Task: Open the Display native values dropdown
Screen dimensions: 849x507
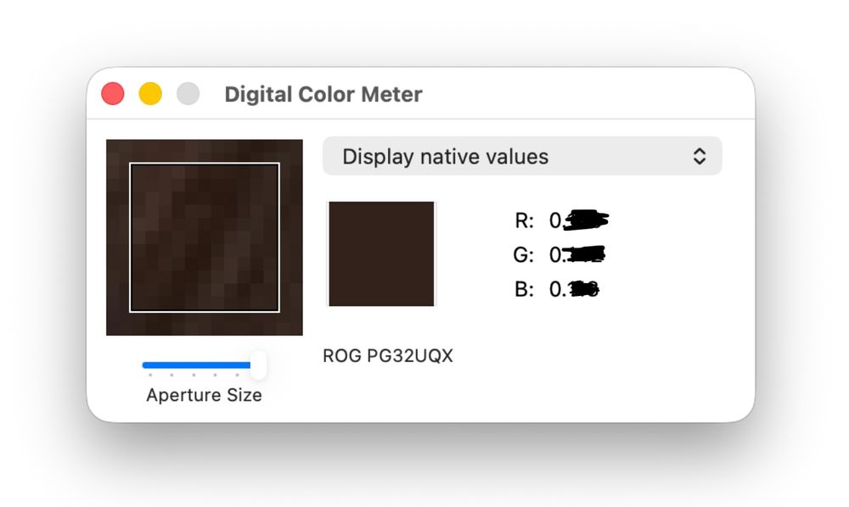Action: click(522, 156)
